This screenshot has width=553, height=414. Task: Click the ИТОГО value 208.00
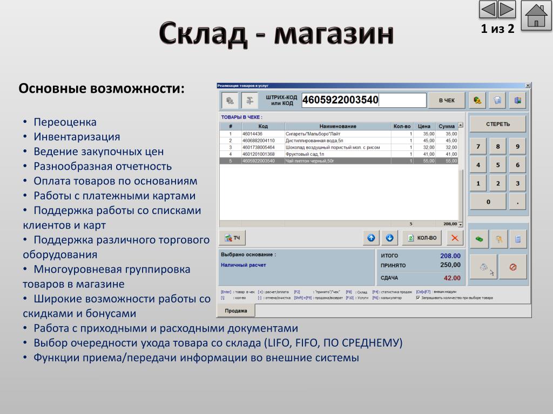click(x=450, y=256)
